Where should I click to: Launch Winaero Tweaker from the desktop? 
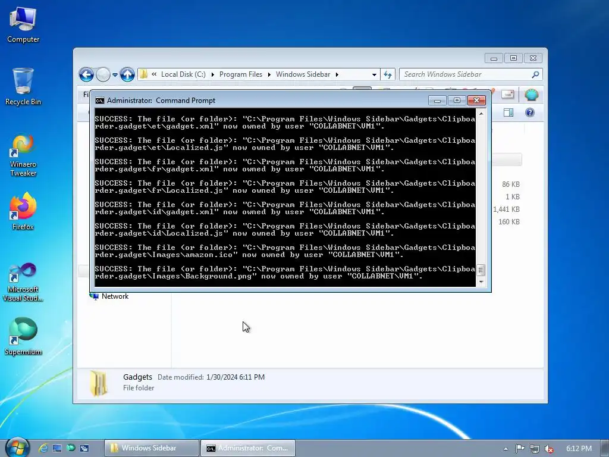[x=23, y=155]
